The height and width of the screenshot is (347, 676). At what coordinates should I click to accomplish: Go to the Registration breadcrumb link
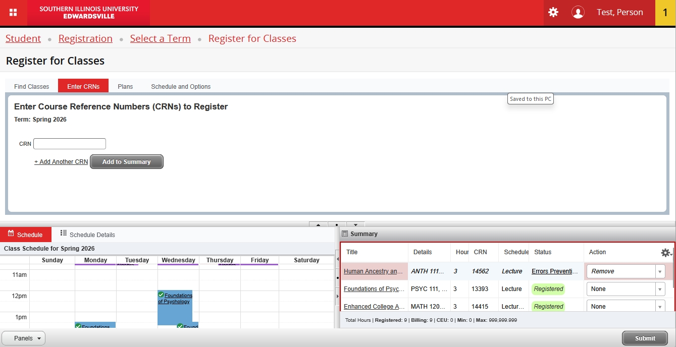85,39
